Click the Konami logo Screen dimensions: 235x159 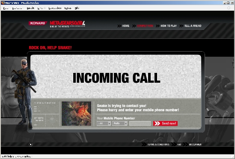(x=38, y=23)
